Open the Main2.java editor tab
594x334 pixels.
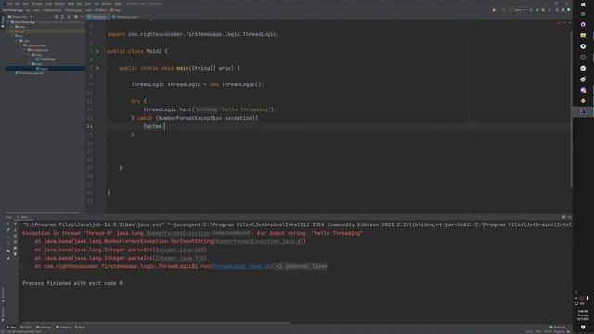(x=97, y=17)
